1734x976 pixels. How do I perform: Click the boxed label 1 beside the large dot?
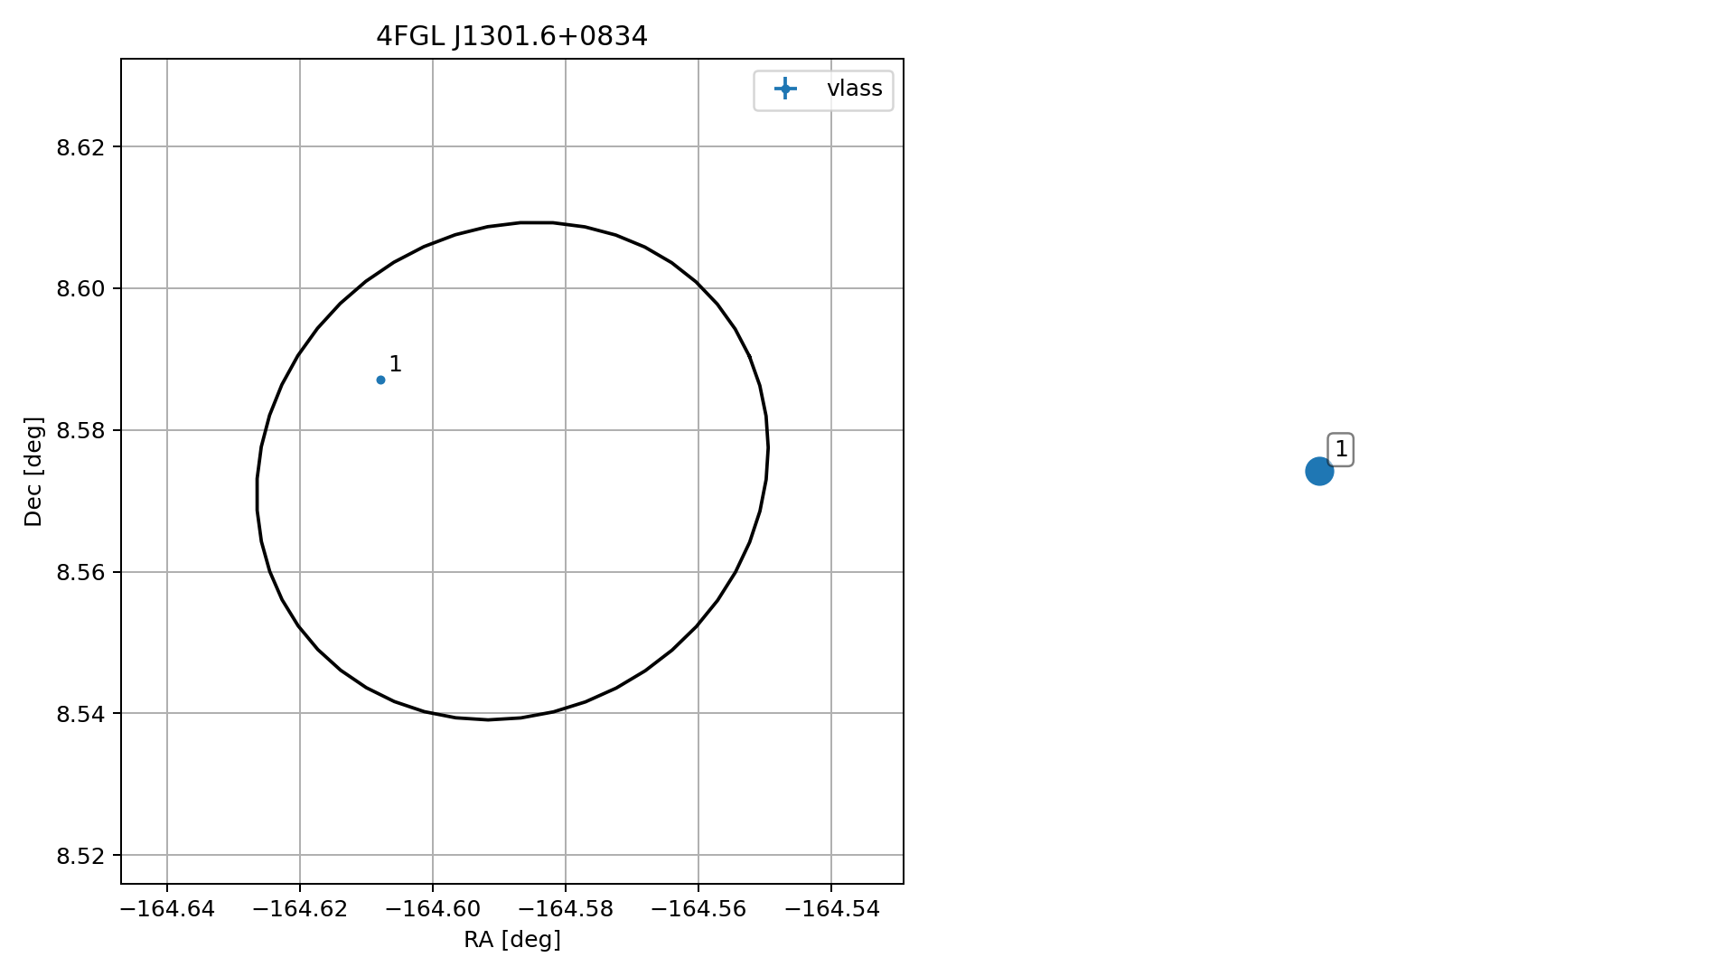tap(1341, 449)
